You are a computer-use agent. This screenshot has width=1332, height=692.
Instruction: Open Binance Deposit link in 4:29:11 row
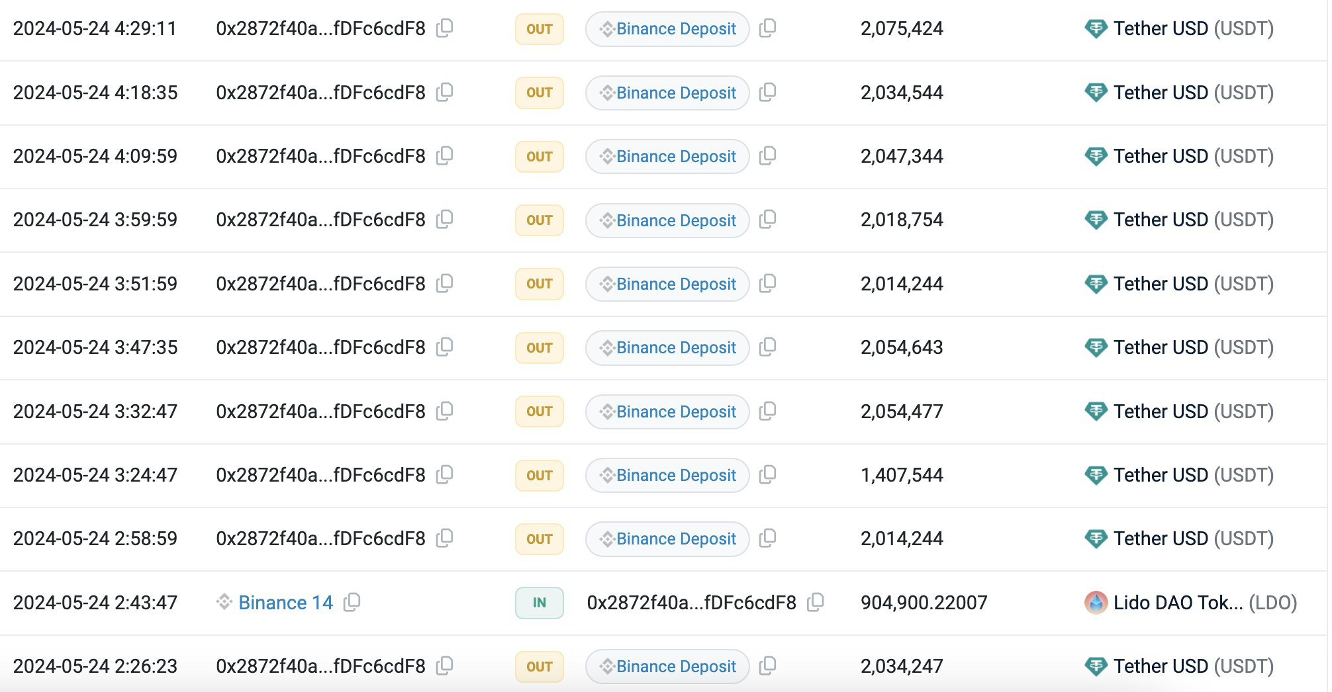click(667, 28)
